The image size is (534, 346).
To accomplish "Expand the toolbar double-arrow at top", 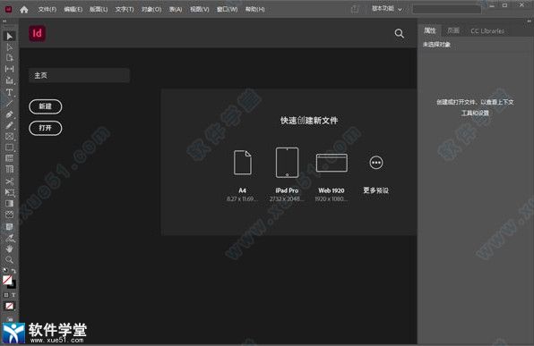I will tap(4, 21).
